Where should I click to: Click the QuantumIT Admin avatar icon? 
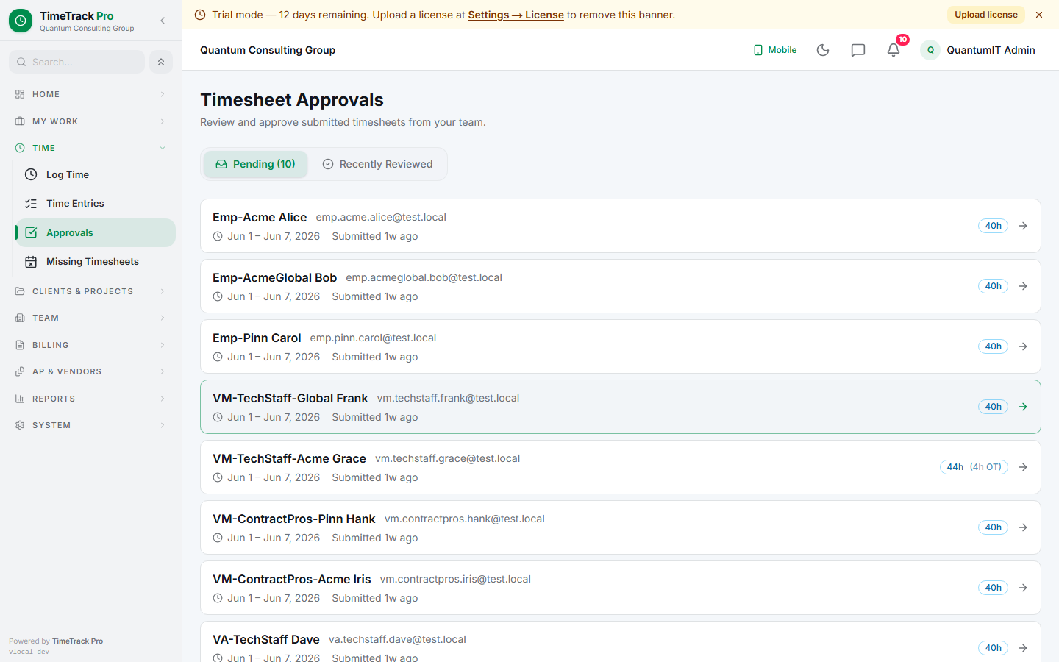tap(930, 50)
